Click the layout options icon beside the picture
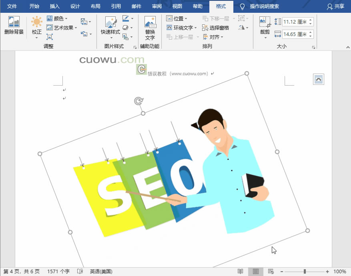The image size is (351, 276). point(319,79)
